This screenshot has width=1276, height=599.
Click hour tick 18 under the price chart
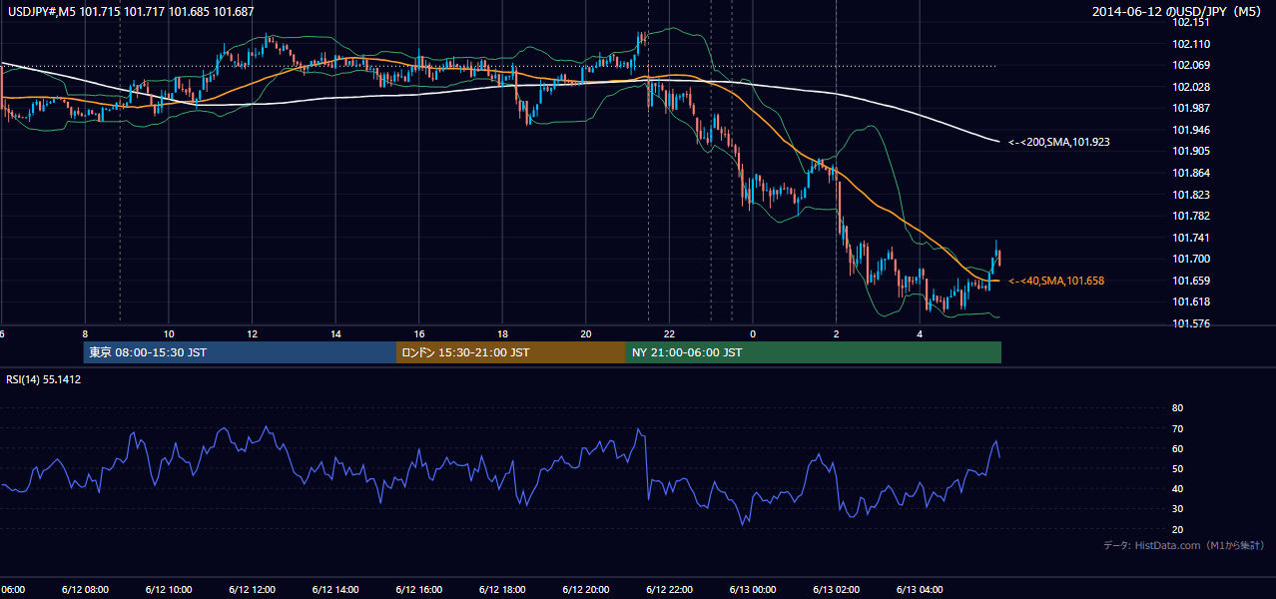502,334
